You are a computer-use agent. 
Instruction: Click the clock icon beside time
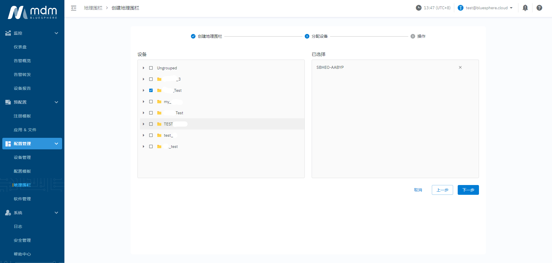(x=418, y=8)
